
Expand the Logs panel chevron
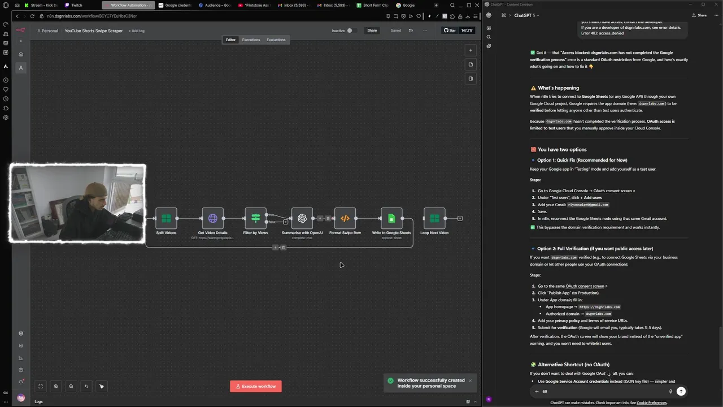(x=476, y=401)
